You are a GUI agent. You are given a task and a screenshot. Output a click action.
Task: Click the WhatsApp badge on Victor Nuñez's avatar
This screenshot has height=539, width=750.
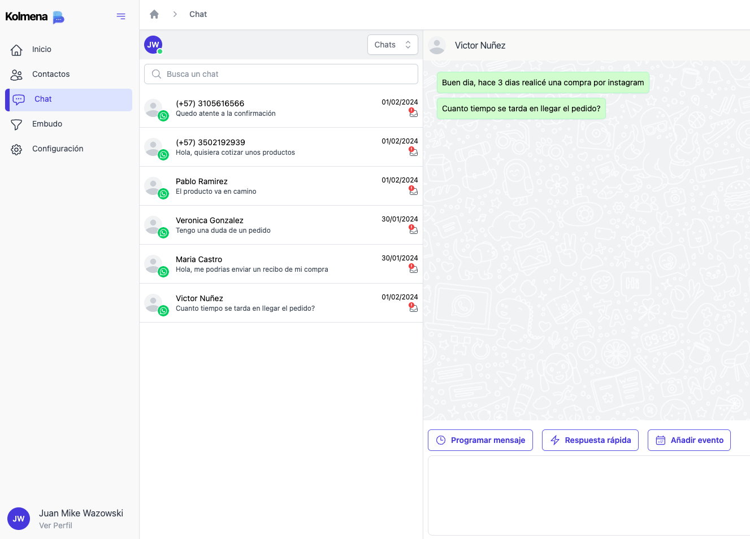(x=164, y=311)
